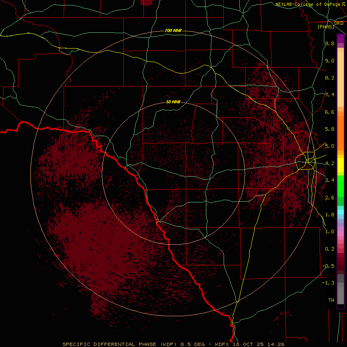The width and height of the screenshot is (347, 347).
Task: Click the 100 NMI range ring label
Action: [173, 30]
